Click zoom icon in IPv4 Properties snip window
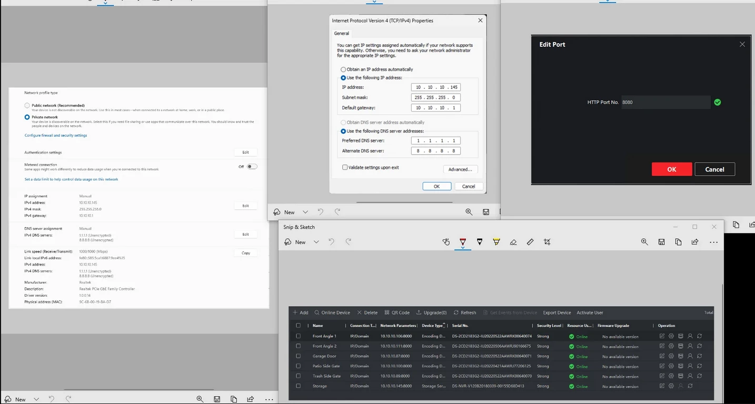This screenshot has height=404, width=755. pyautogui.click(x=469, y=212)
